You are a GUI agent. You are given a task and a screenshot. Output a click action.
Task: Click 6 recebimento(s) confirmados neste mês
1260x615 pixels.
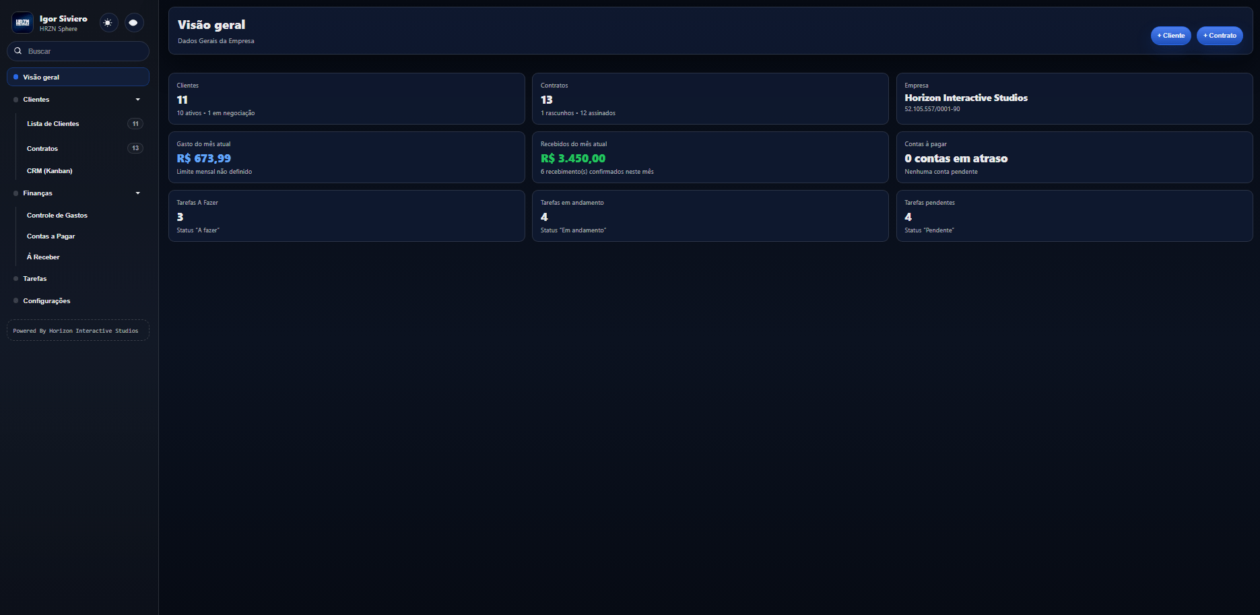coord(597,172)
